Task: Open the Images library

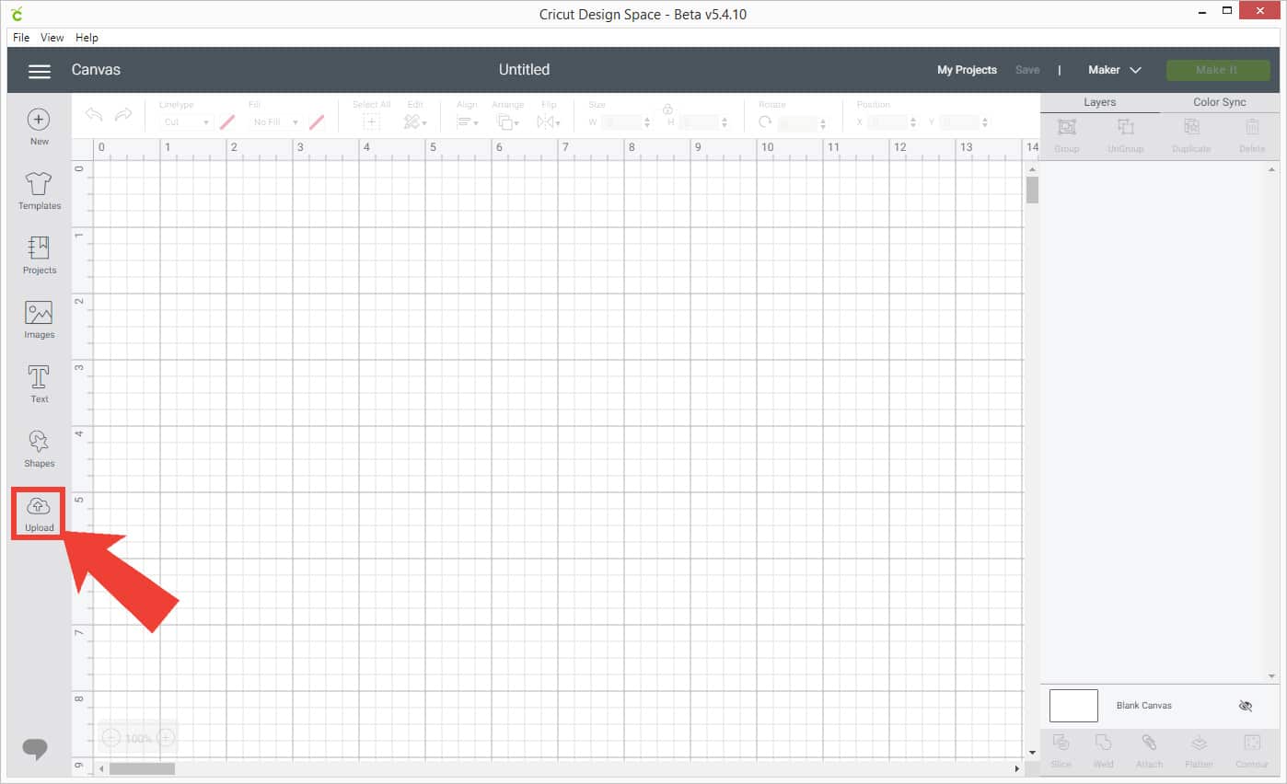Action: coord(39,320)
